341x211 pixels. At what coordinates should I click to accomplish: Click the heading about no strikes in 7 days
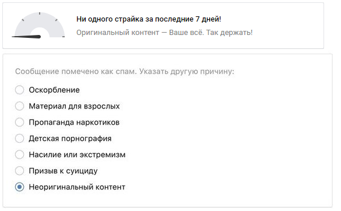click(x=149, y=19)
